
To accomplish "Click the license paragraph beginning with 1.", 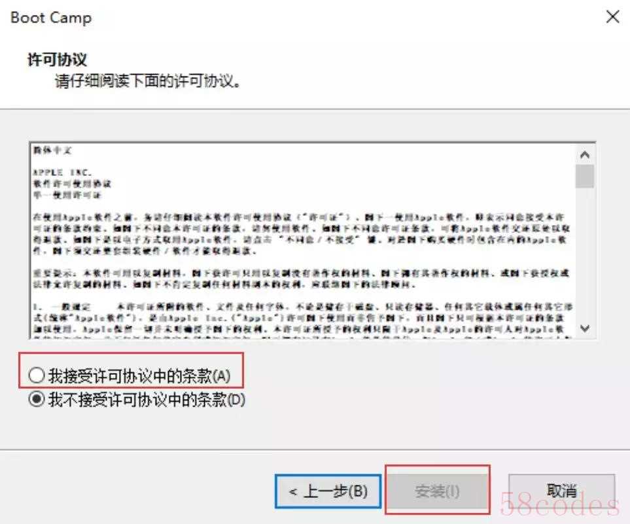I will [x=303, y=318].
